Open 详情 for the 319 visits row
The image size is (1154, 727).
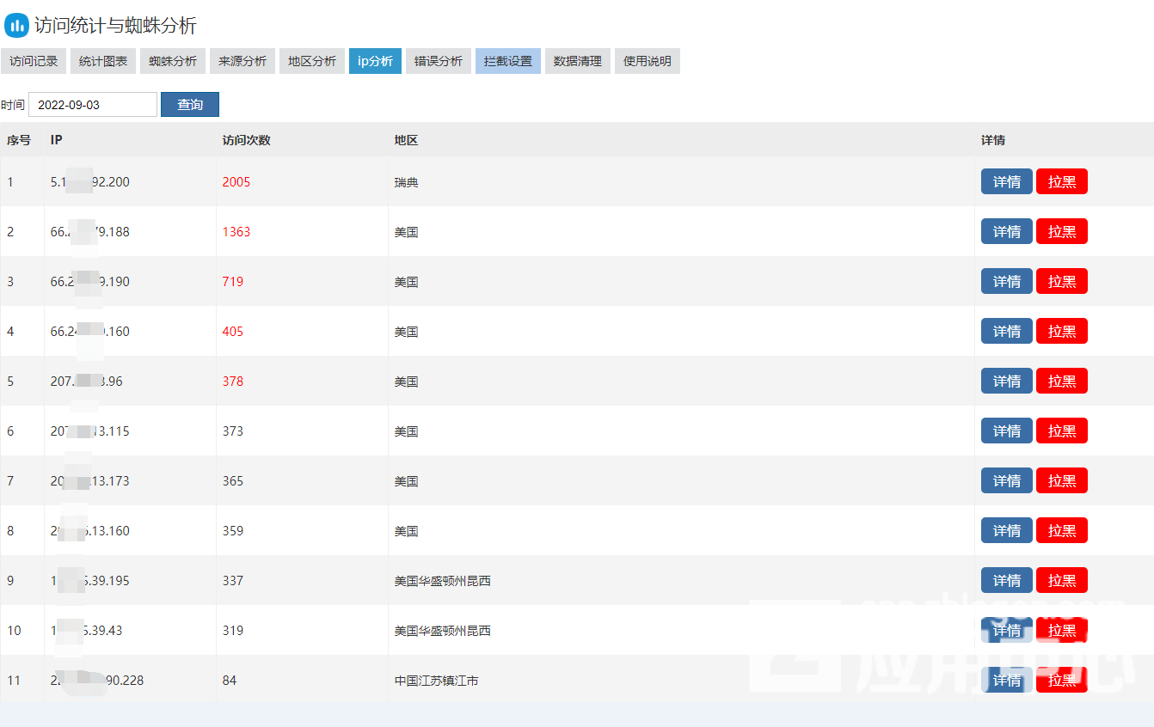click(x=1007, y=630)
